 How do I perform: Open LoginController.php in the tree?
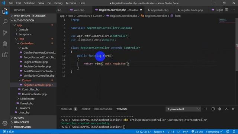[33, 62]
